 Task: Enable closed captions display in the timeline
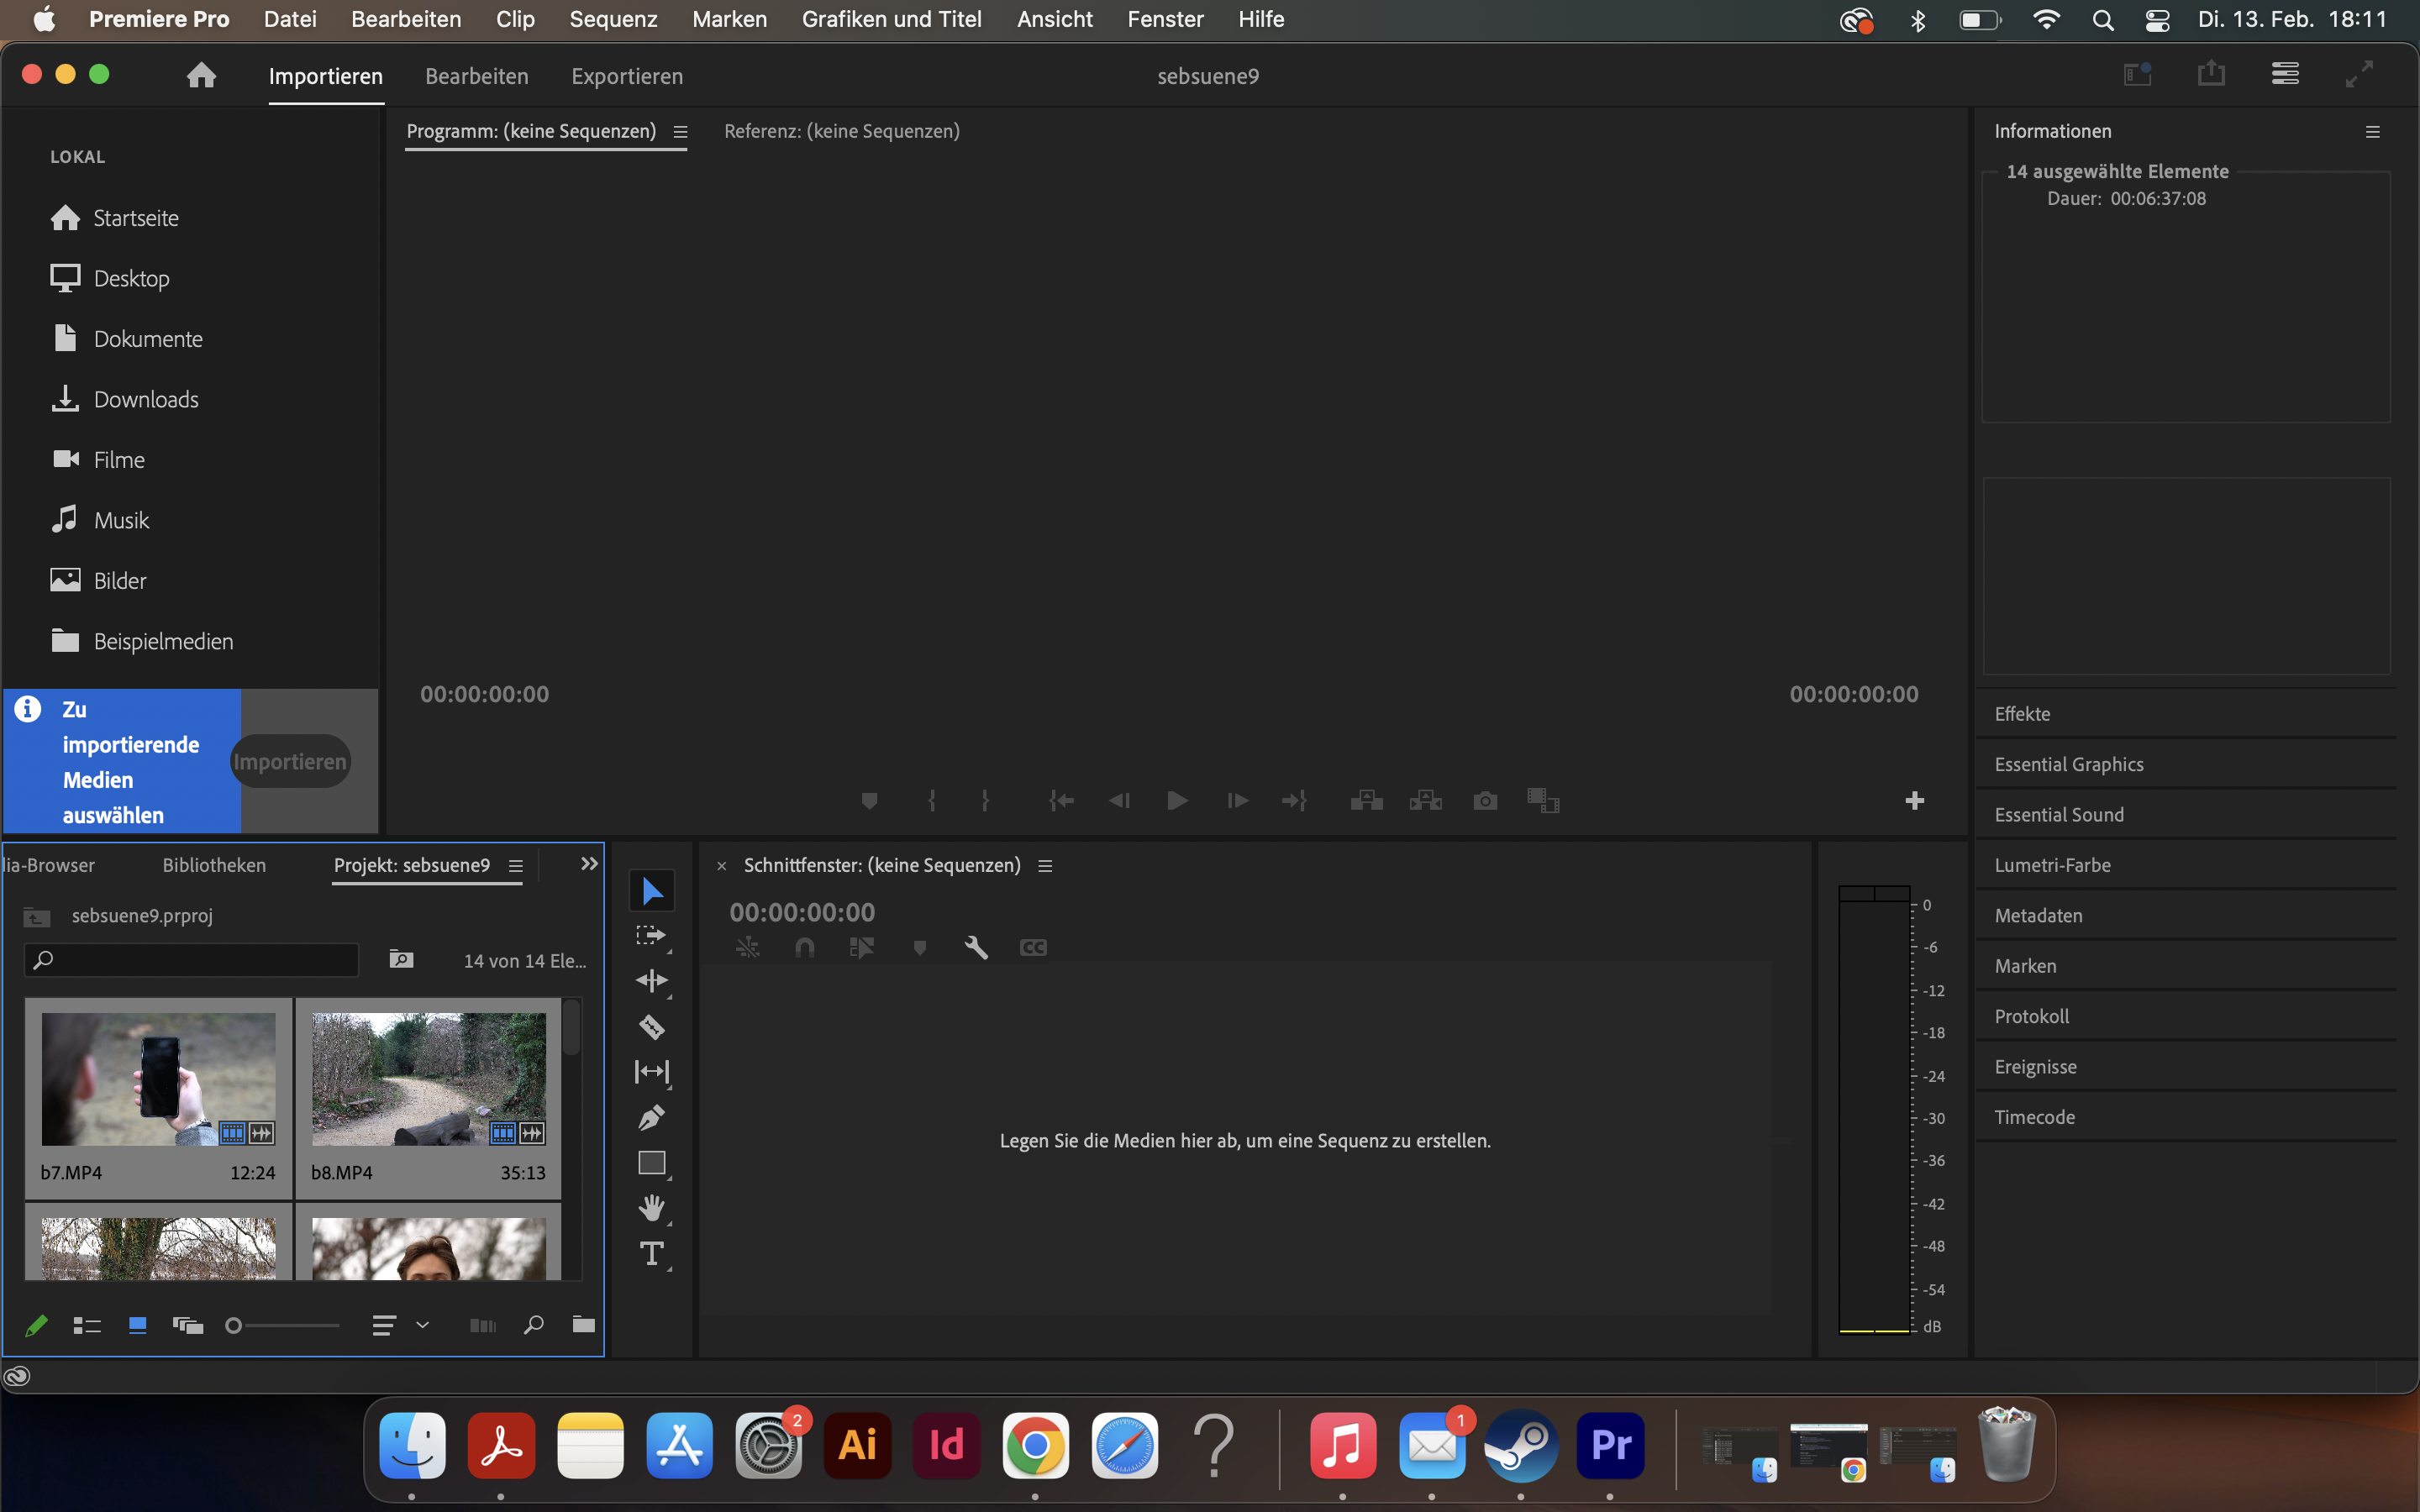(1032, 947)
